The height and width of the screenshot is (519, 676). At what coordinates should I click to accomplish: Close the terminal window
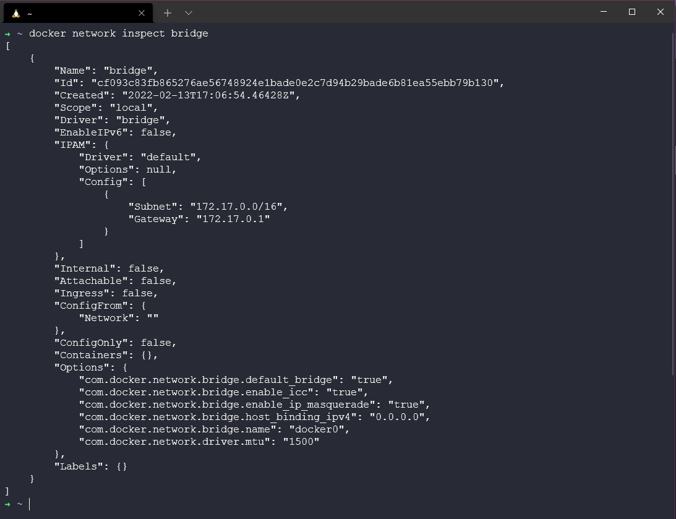tap(660, 12)
